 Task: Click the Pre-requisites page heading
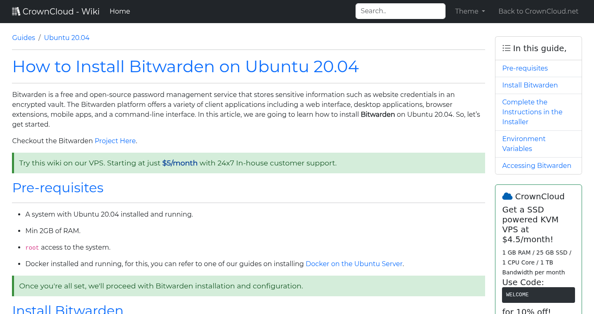coord(58,188)
